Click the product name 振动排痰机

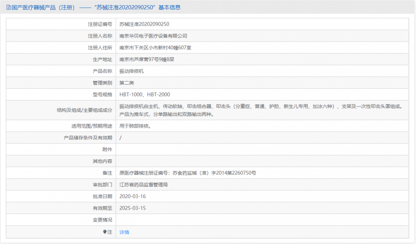click(131, 71)
